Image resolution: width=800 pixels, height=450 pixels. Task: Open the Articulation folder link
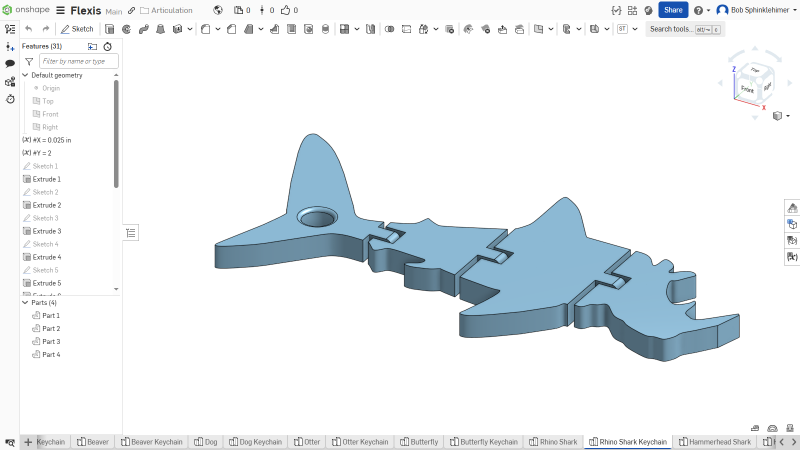pos(166,10)
